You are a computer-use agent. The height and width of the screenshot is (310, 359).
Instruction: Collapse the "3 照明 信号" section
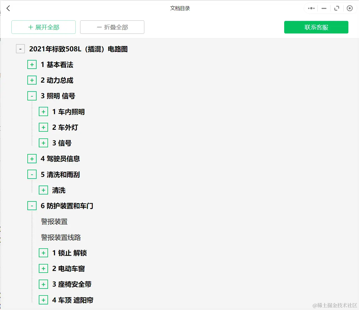pyautogui.click(x=32, y=96)
